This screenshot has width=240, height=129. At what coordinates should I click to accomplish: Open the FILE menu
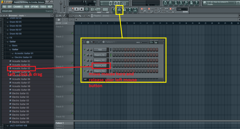pos(4,7)
